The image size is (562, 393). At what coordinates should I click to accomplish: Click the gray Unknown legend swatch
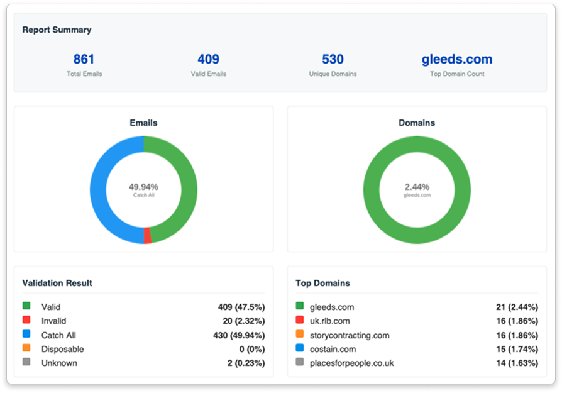pyautogui.click(x=26, y=363)
